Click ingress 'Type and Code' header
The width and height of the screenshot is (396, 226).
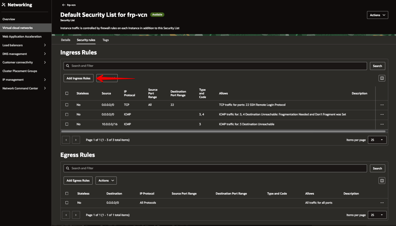pos(202,93)
